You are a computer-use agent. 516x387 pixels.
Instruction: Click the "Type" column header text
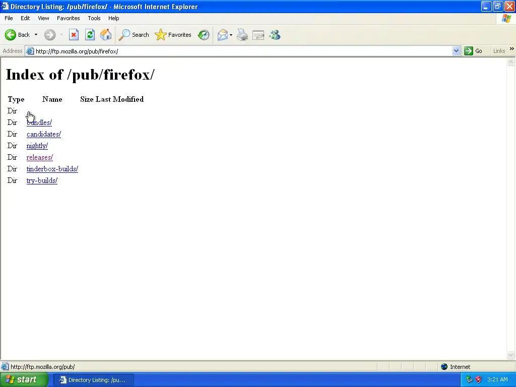point(16,99)
